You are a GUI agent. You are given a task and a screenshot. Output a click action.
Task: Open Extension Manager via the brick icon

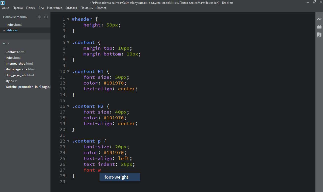(x=319, y=27)
